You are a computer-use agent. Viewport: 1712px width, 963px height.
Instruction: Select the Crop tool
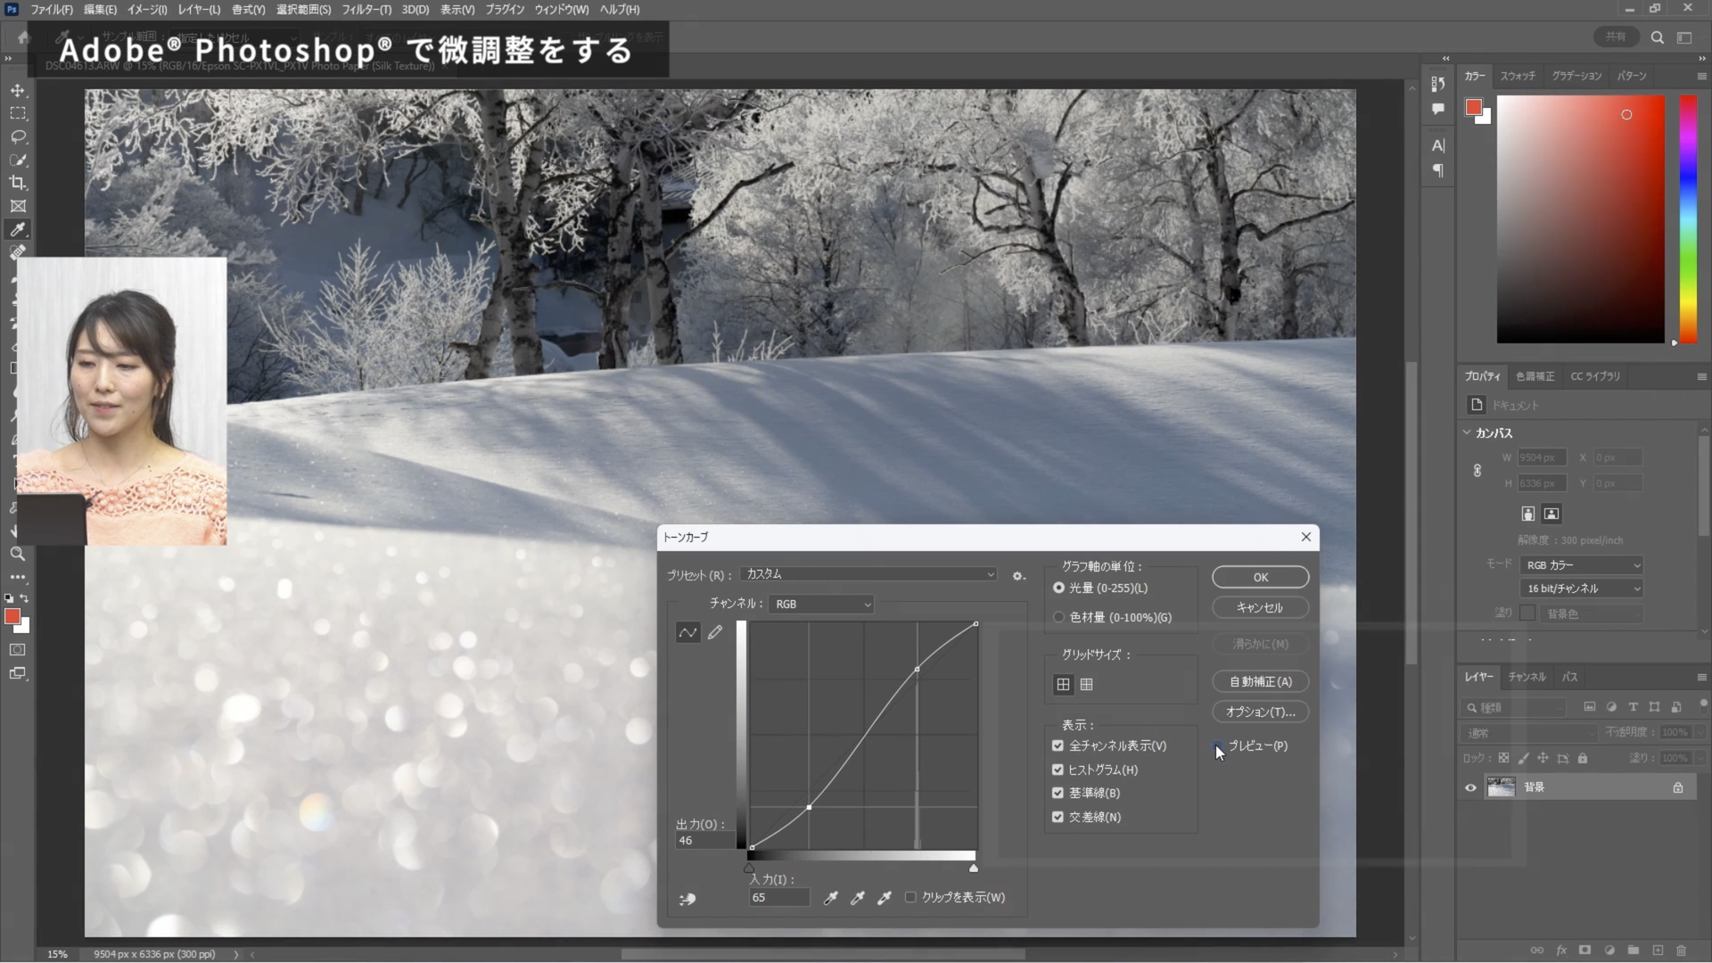click(x=18, y=183)
